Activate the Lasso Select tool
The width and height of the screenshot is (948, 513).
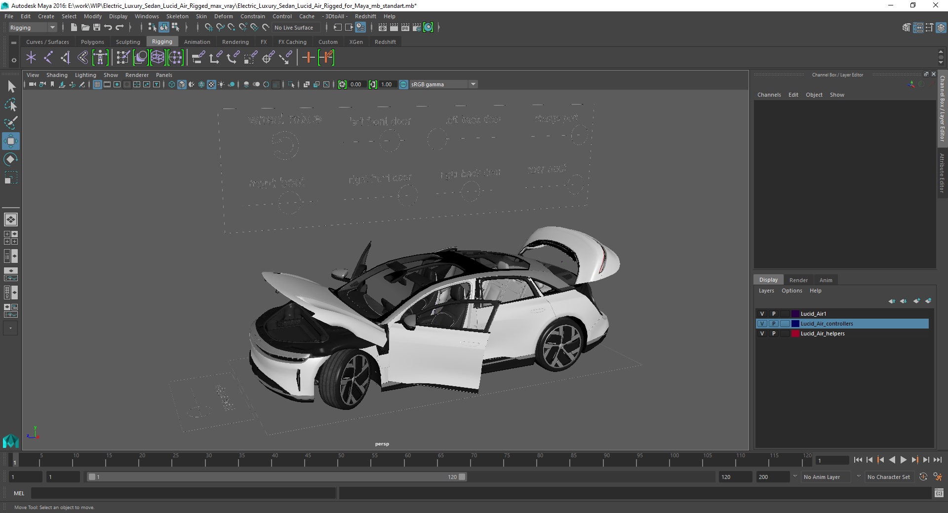pos(11,105)
